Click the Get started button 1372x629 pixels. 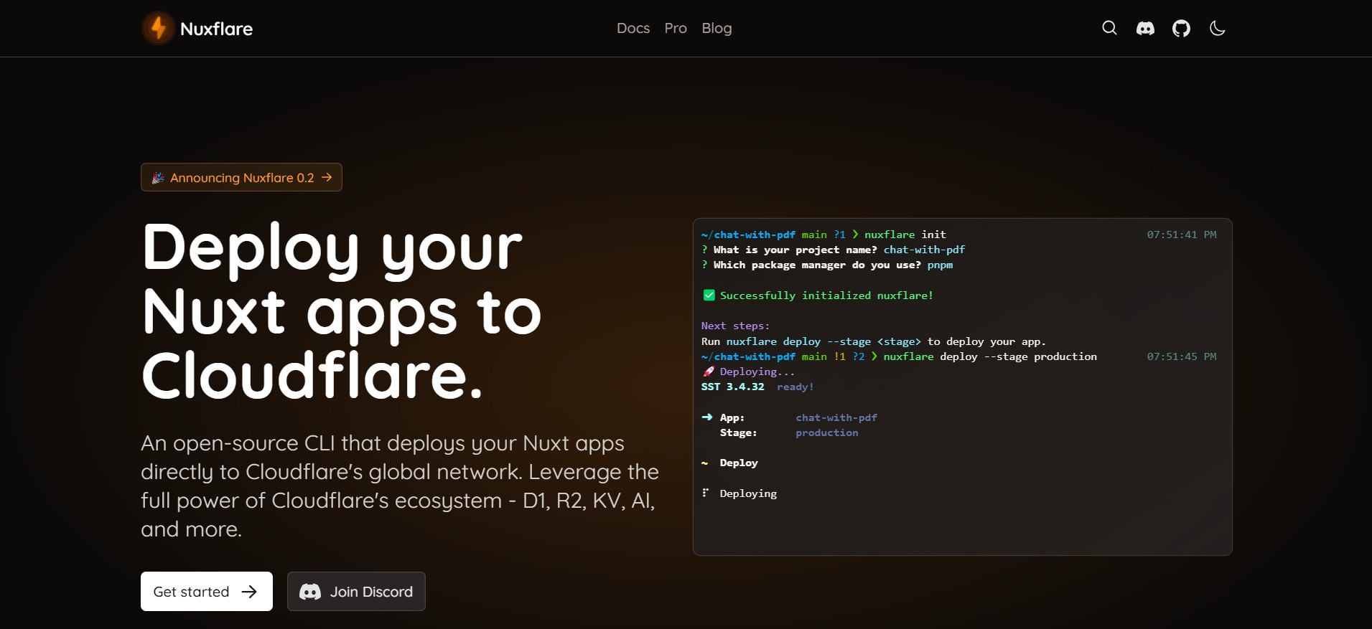(x=207, y=591)
